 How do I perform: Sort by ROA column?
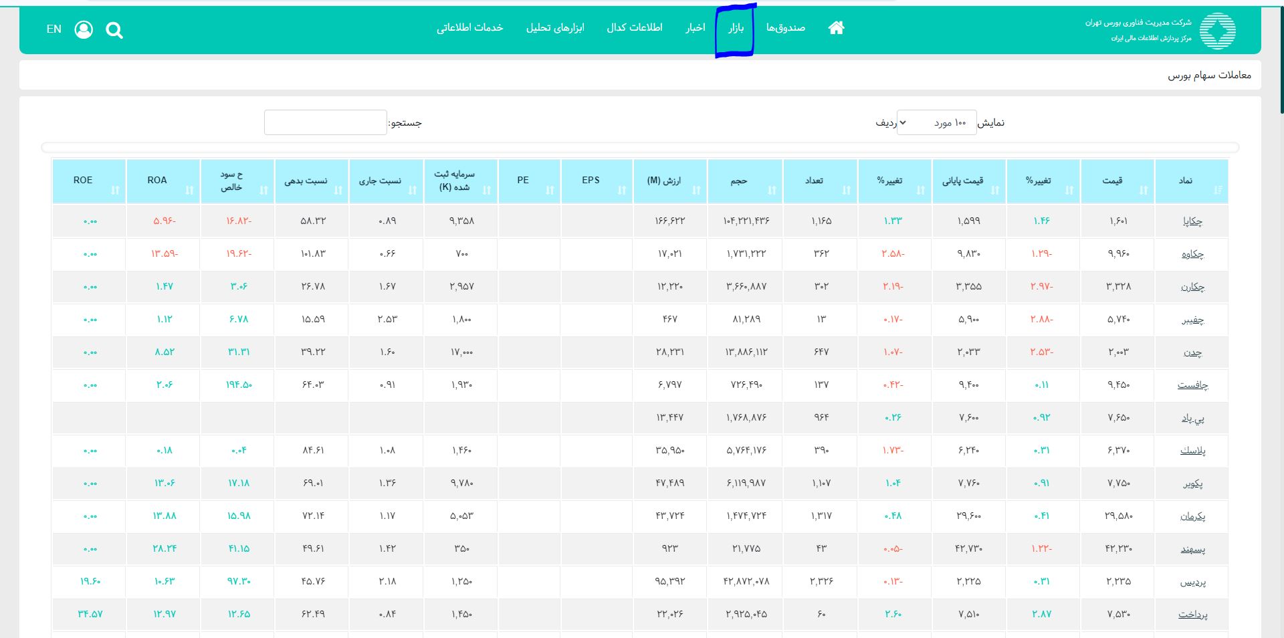pos(163,181)
